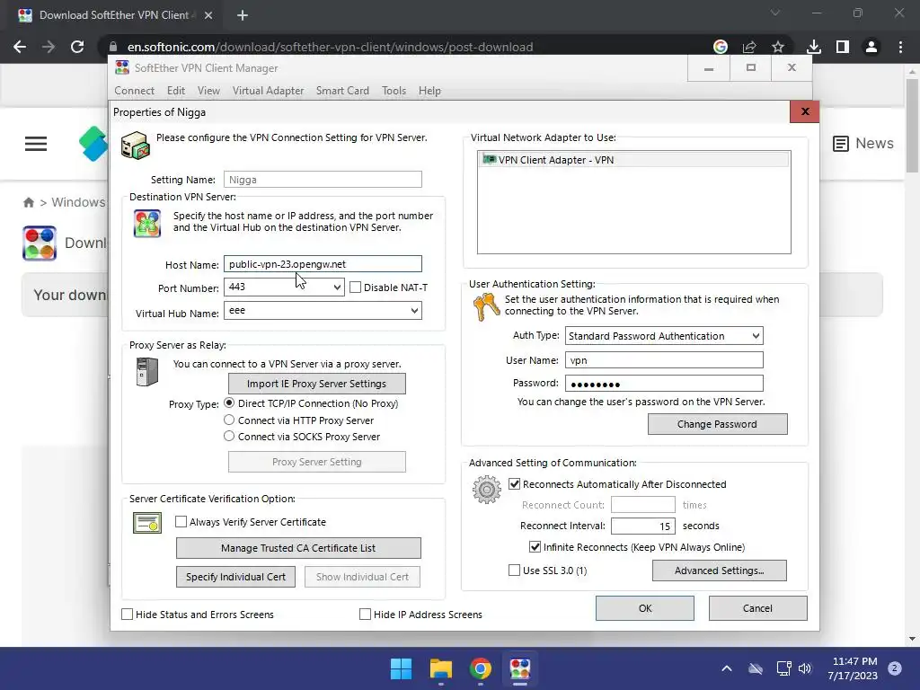Select Connect via SOCKS Proxy Server
Viewport: 920px width, 690px height.
[229, 436]
